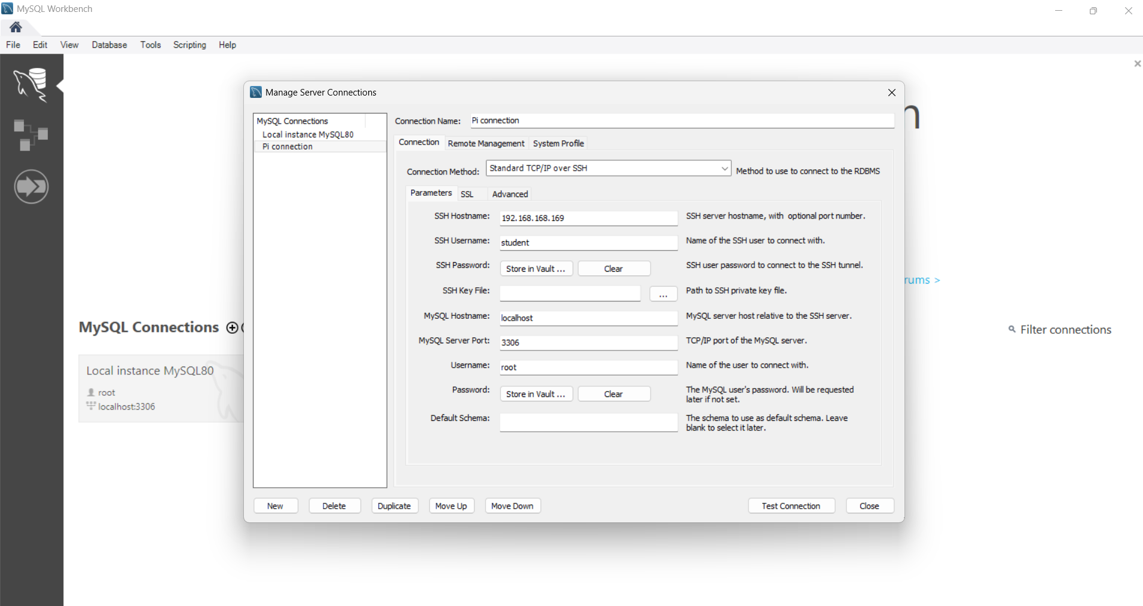The height and width of the screenshot is (606, 1143).
Task: Open the View menu
Action: pyautogui.click(x=69, y=45)
